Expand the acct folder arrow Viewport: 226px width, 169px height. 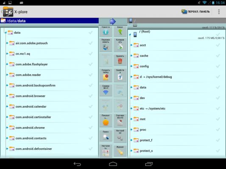131,45
